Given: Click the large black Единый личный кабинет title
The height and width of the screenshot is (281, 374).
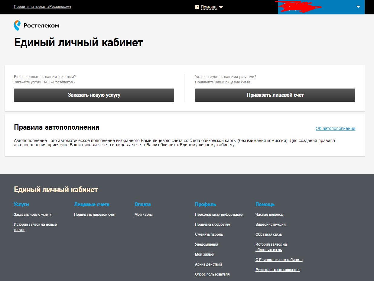Looking at the screenshot, I should (x=78, y=43).
